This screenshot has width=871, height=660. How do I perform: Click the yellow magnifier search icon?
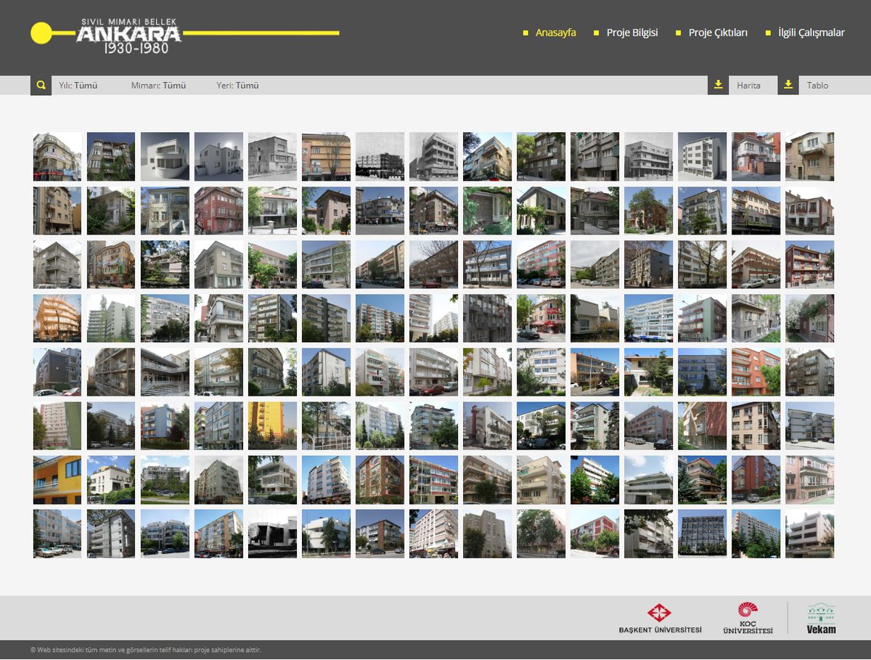click(41, 86)
